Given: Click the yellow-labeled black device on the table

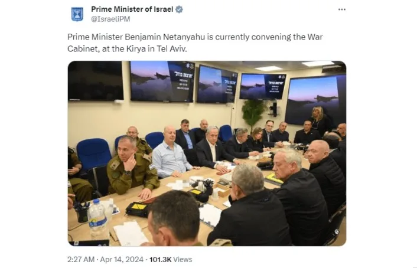Looking at the screenshot, I should coord(136,209).
